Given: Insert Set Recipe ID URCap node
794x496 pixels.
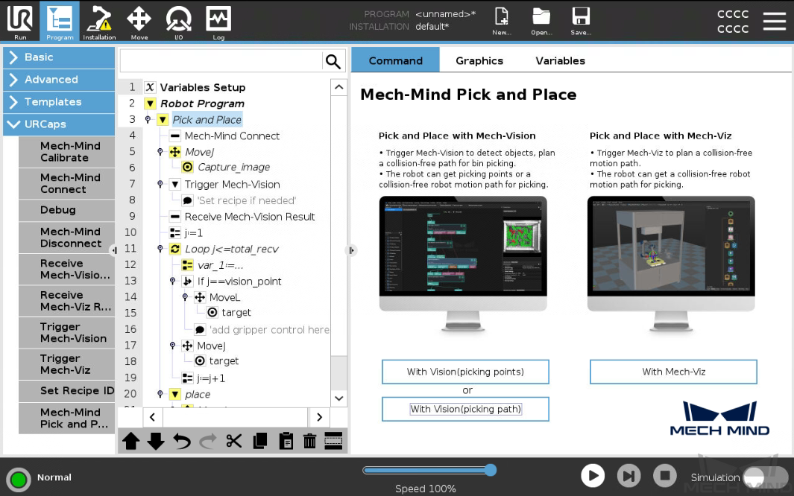Looking at the screenshot, I should click(x=67, y=391).
